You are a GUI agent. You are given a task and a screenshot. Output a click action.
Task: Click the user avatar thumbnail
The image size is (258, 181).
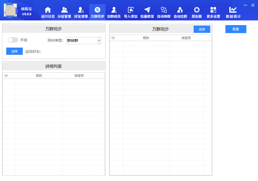pos(11,10)
